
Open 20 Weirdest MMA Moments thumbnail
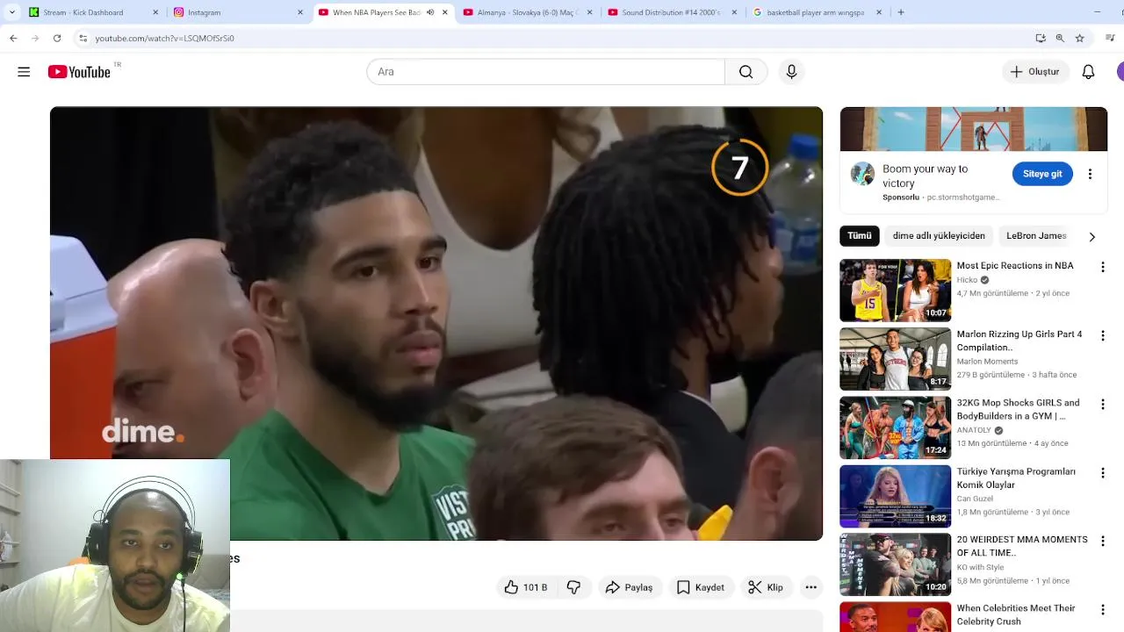click(895, 564)
